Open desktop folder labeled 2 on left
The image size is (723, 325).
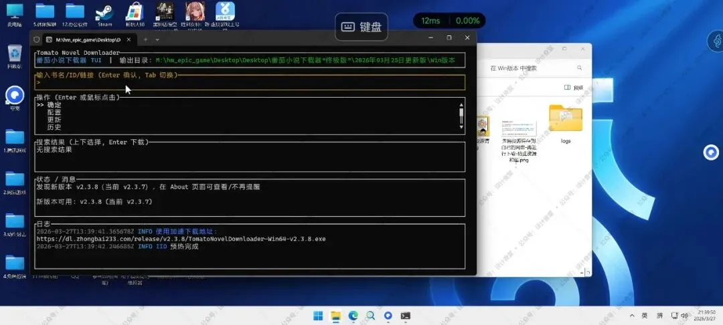pyautogui.click(x=15, y=183)
